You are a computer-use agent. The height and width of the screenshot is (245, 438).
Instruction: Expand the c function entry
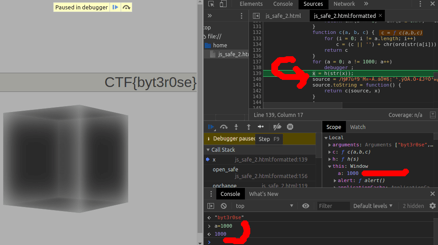(x=330, y=152)
